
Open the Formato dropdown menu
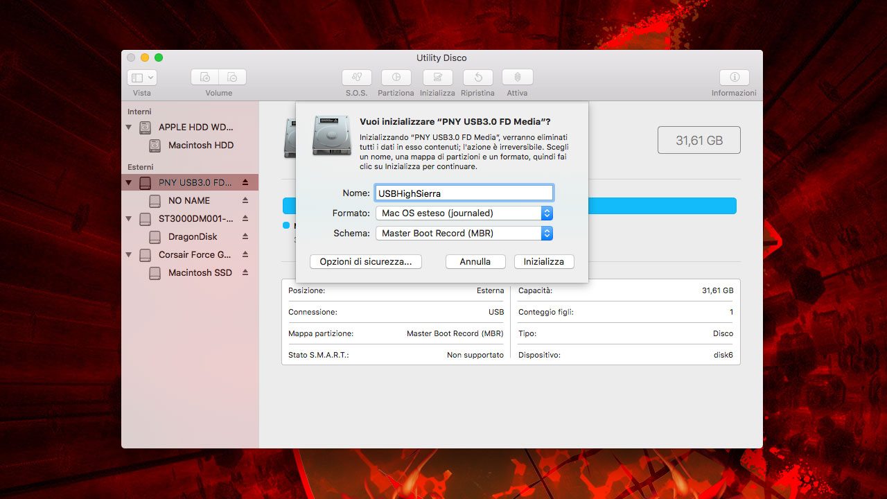tap(464, 213)
